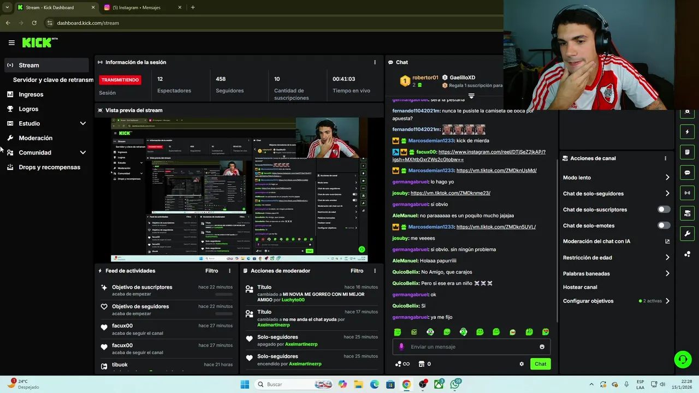Click the three-dots cluster icon in the right sidebar

click(687, 254)
